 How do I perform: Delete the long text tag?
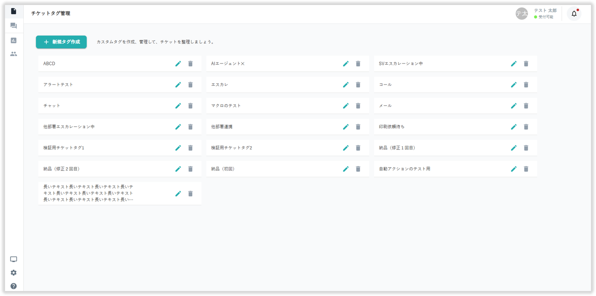click(190, 194)
